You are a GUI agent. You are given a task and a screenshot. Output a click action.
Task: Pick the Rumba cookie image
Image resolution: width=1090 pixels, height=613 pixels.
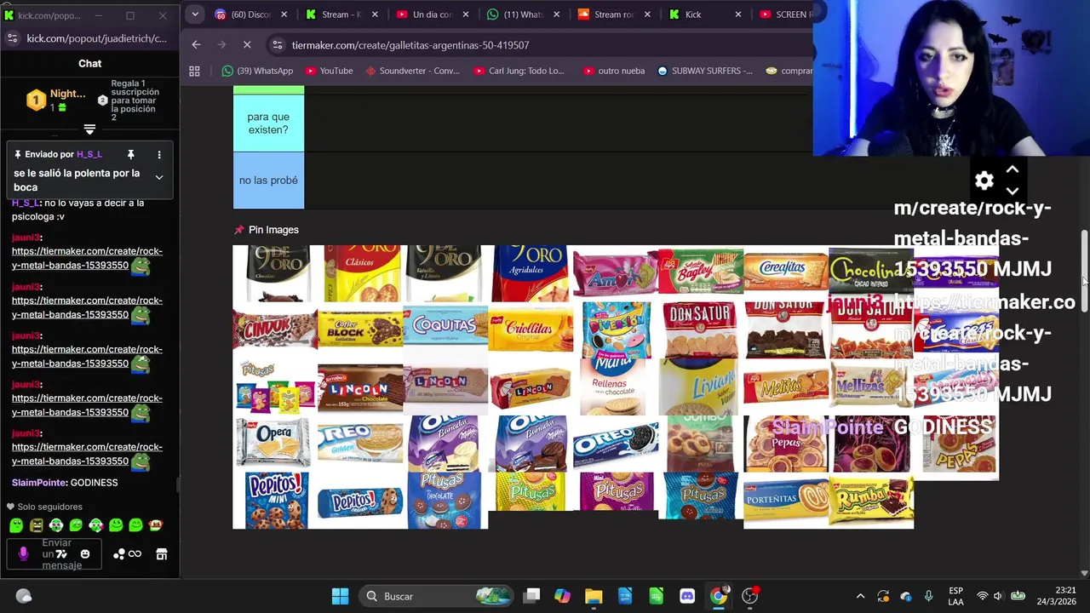(871, 501)
